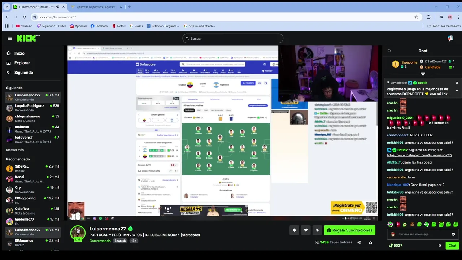Open Kenai recommended channel

(x=32, y=179)
